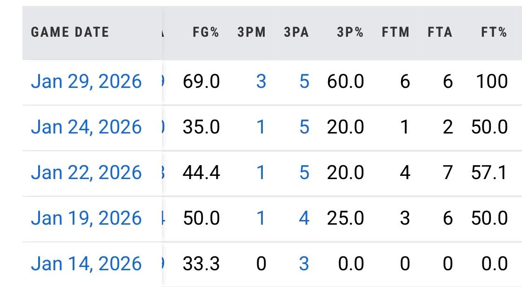View the Jan 22, 2026 game
The width and height of the screenshot is (522, 287).
[x=86, y=173]
